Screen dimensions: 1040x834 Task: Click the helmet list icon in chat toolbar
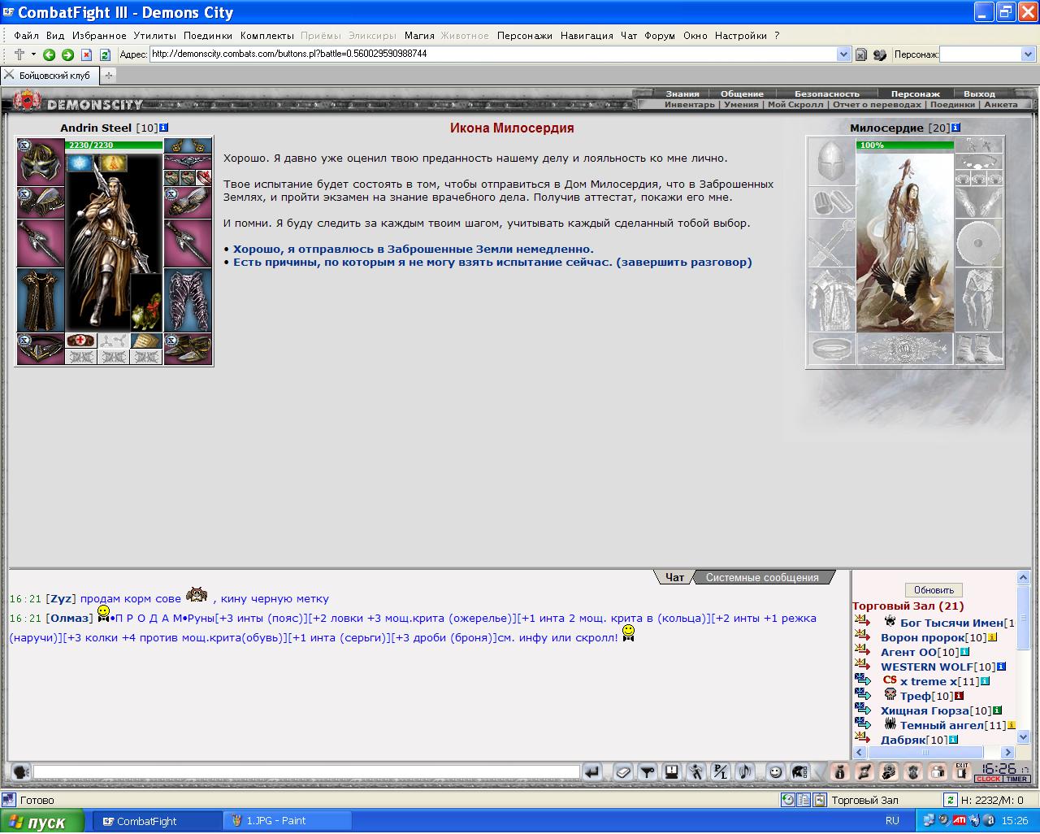[x=800, y=772]
